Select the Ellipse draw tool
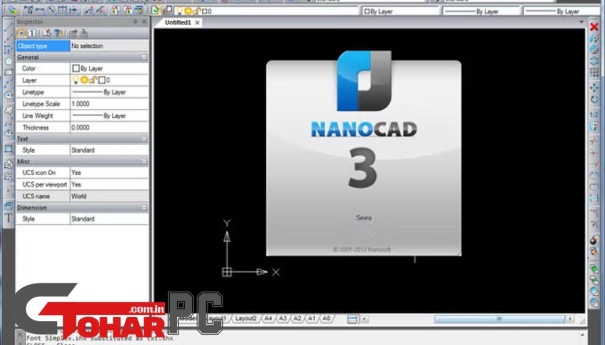 click(x=8, y=133)
